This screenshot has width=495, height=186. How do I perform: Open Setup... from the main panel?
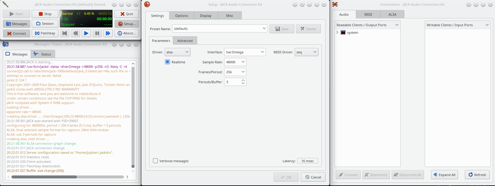click(127, 24)
